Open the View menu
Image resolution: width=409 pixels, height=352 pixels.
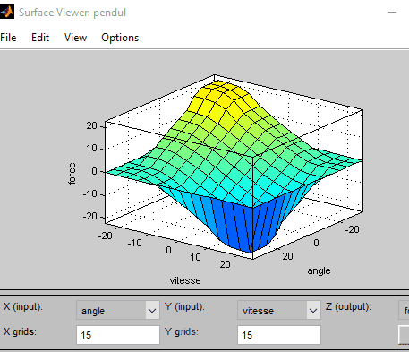pyautogui.click(x=75, y=38)
